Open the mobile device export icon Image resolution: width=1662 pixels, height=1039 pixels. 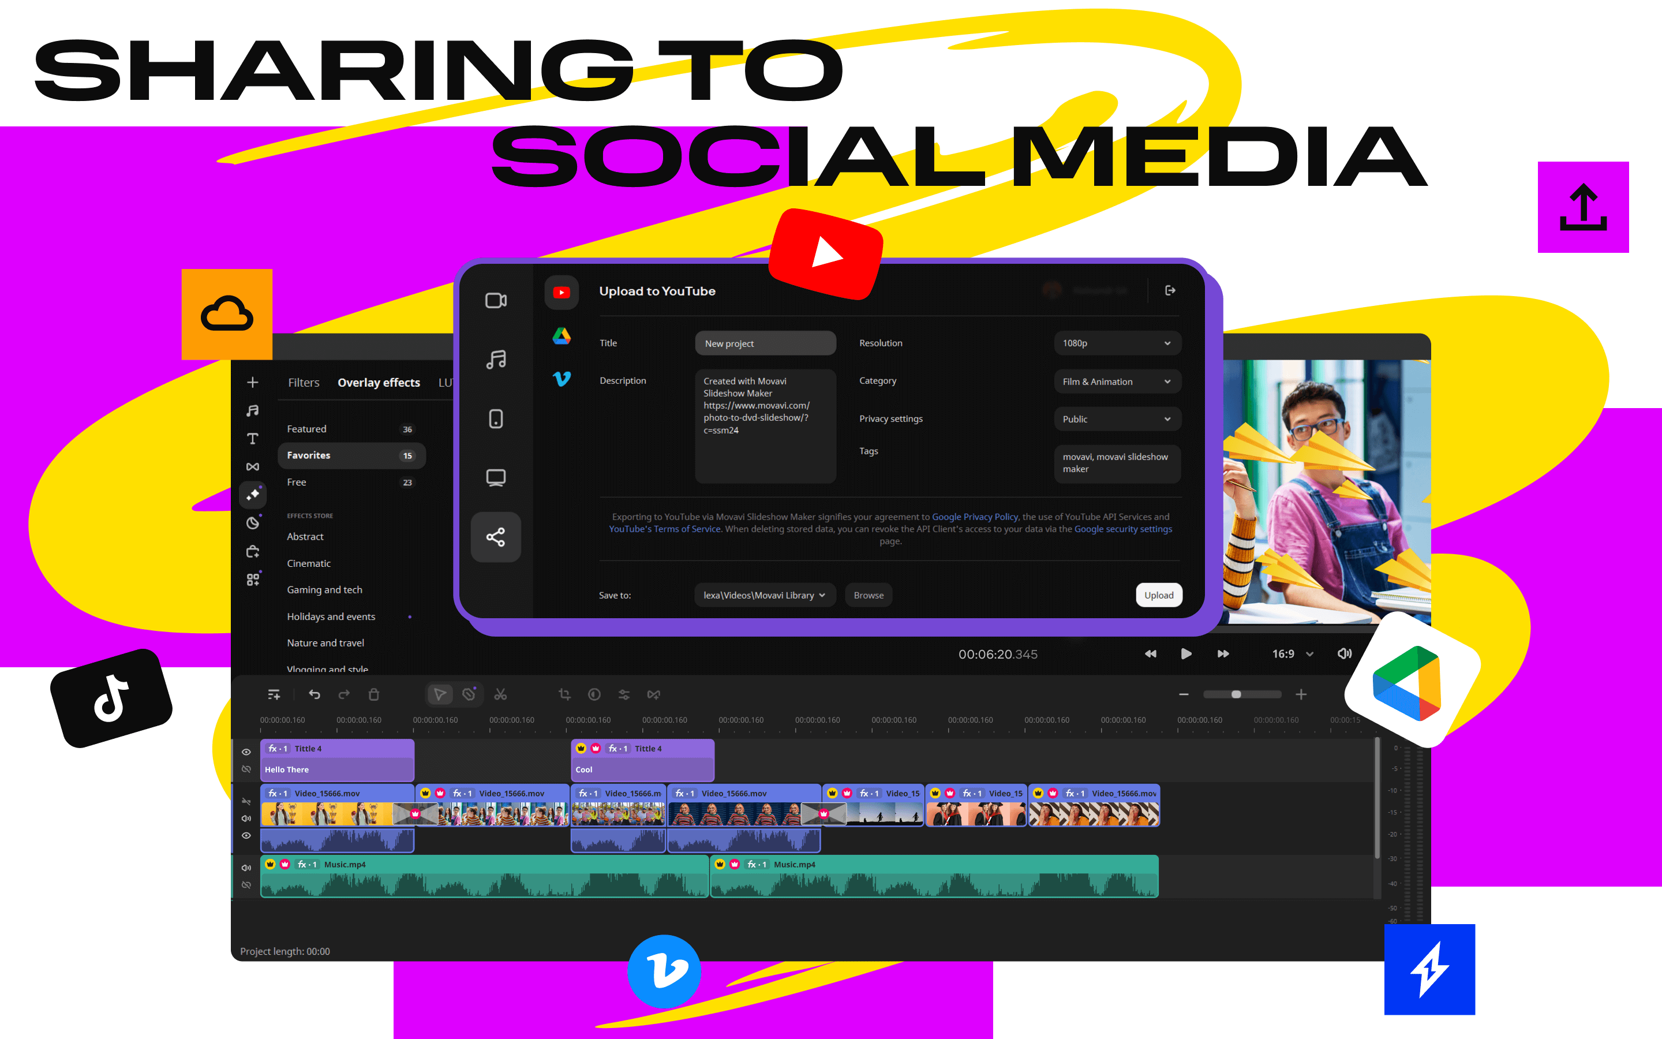(496, 418)
